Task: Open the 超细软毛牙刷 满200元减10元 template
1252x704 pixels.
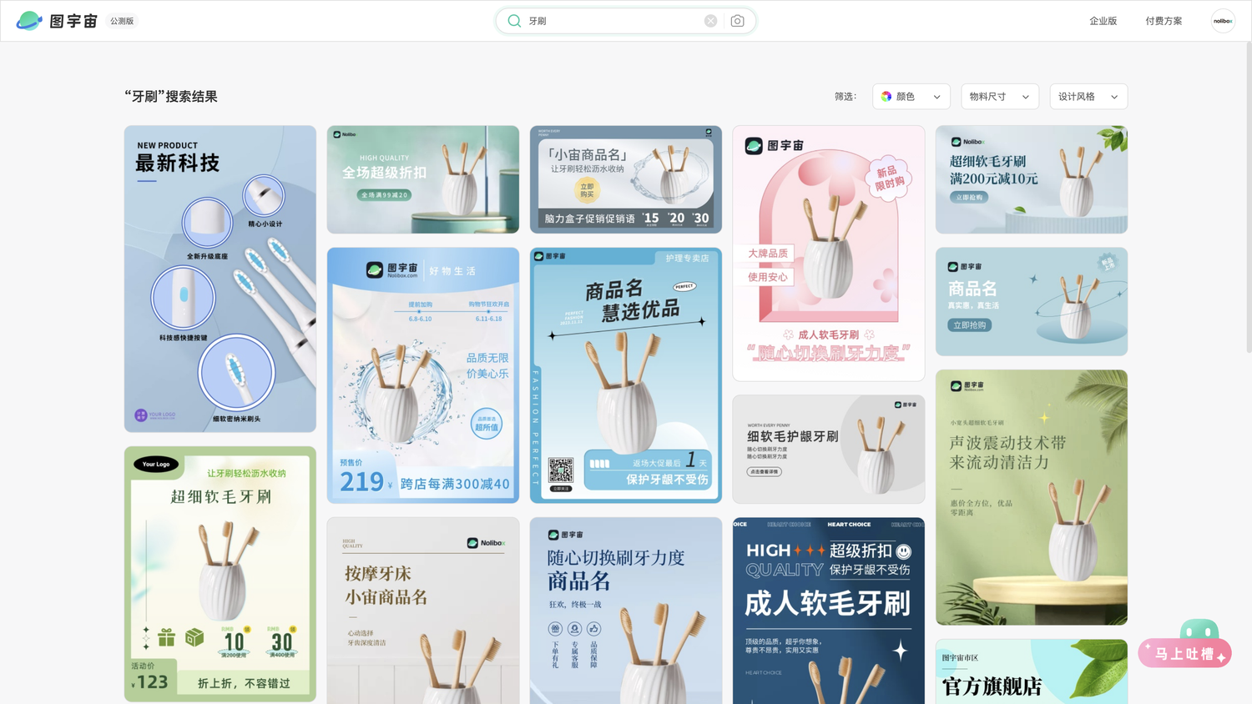Action: click(1032, 179)
